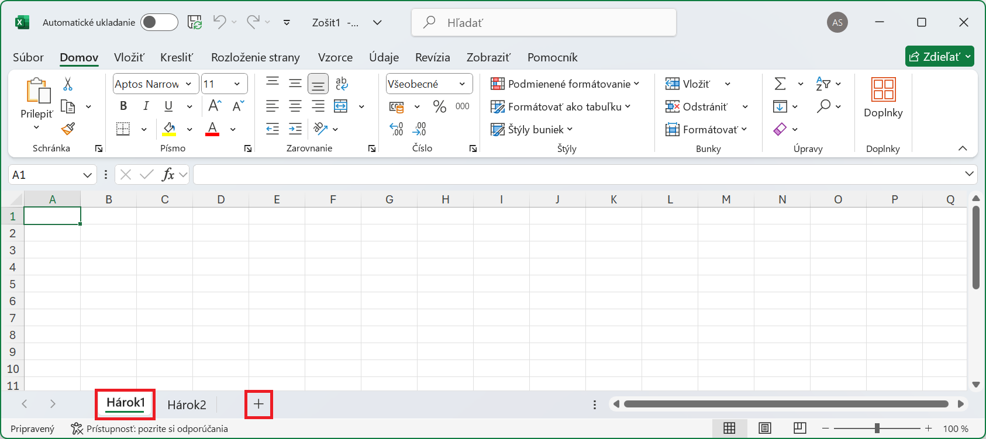Switch to the Vložiť ribbon tab
This screenshot has width=986, height=439.
click(x=129, y=57)
